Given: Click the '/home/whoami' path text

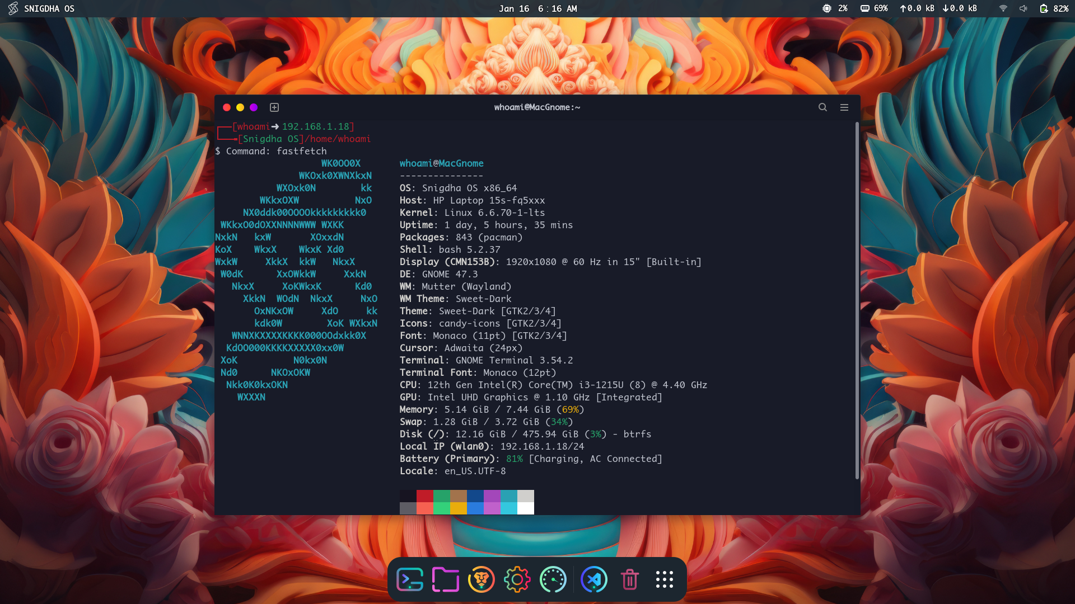Looking at the screenshot, I should pyautogui.click(x=338, y=139).
